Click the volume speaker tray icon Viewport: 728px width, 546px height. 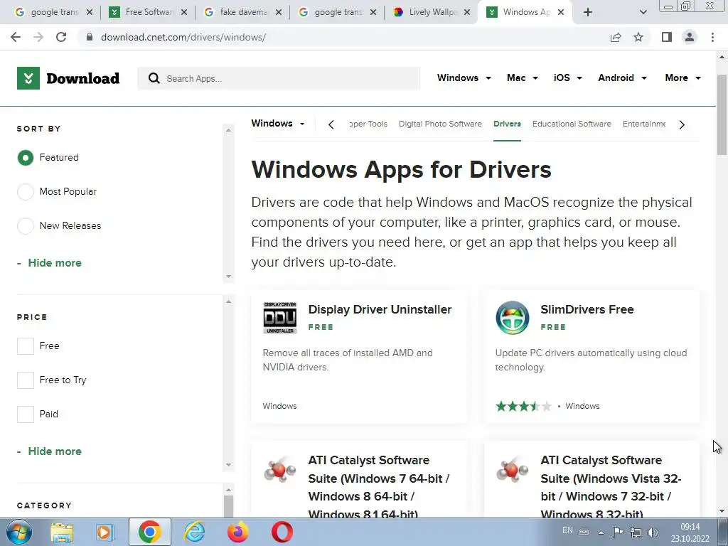point(653,532)
